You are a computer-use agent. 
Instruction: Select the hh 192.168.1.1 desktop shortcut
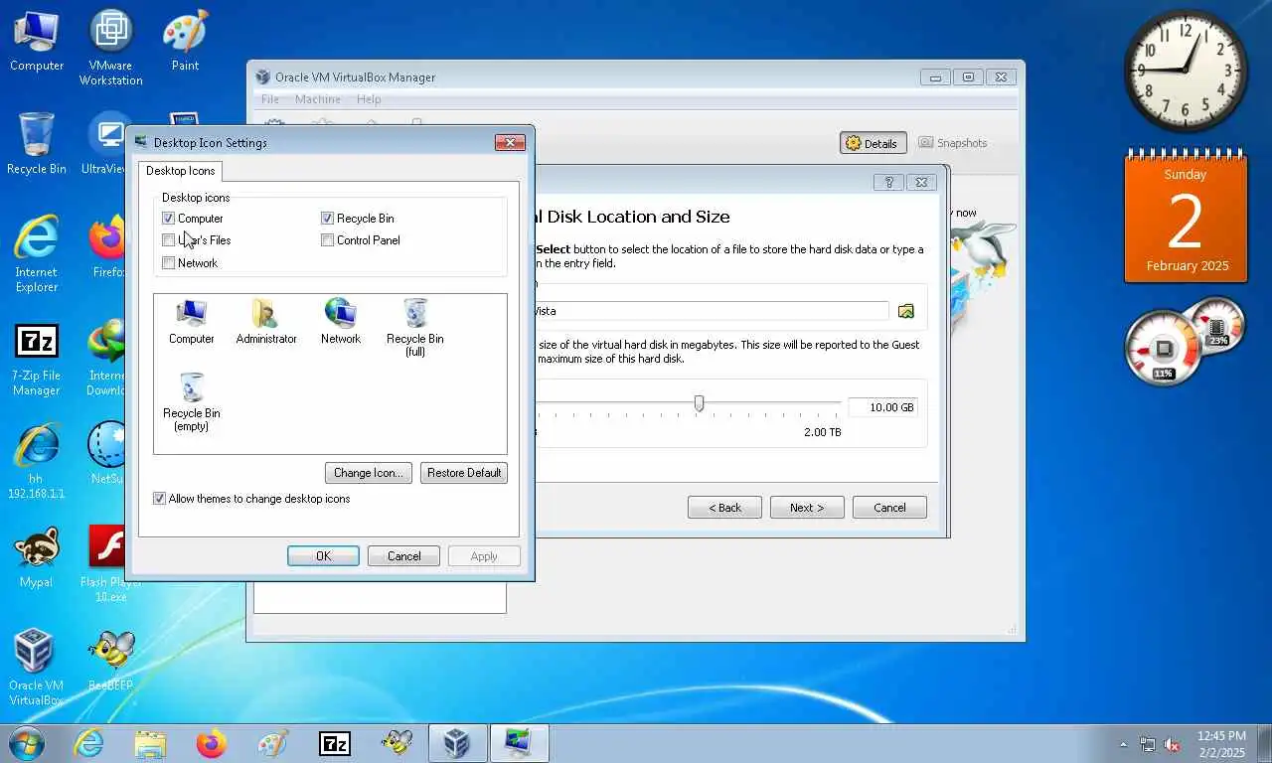37,460
